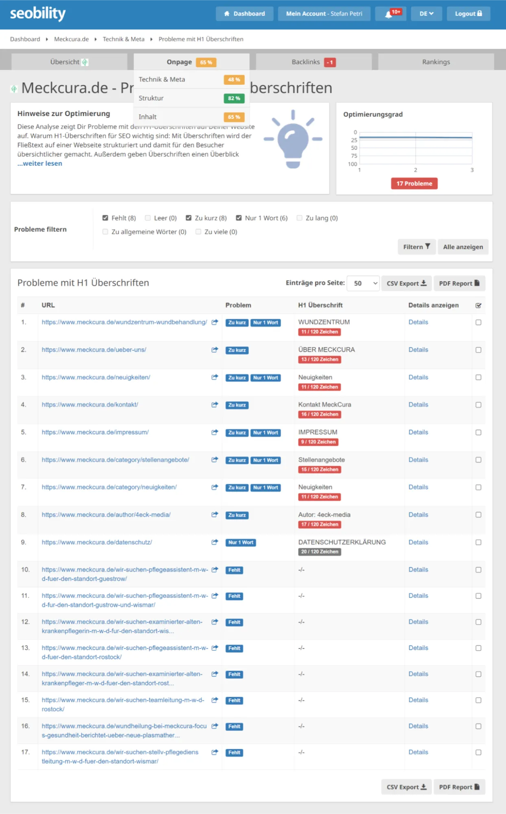The height and width of the screenshot is (814, 506).
Task: Open Einträge pro Seite dropdown showing 50
Action: tap(363, 283)
